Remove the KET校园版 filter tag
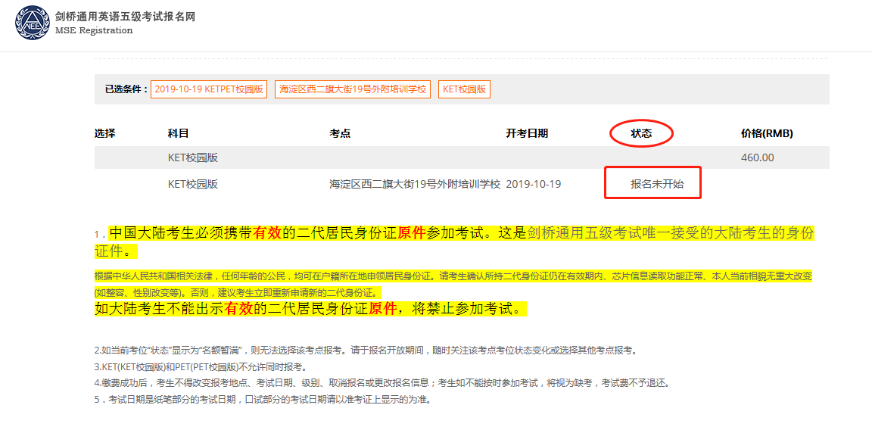 [x=464, y=89]
